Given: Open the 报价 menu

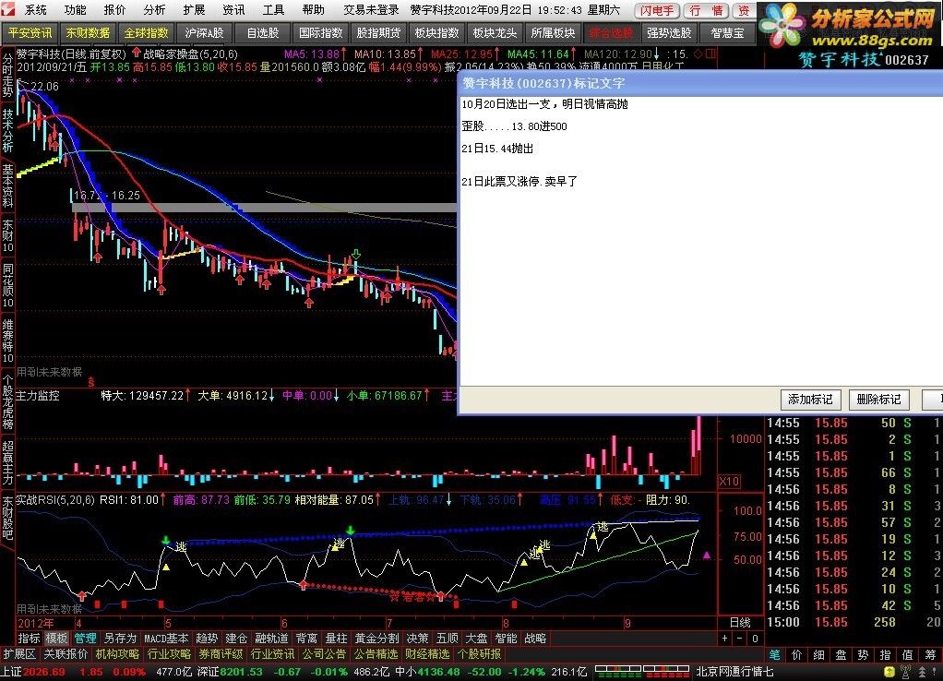Looking at the screenshot, I should point(114,9).
